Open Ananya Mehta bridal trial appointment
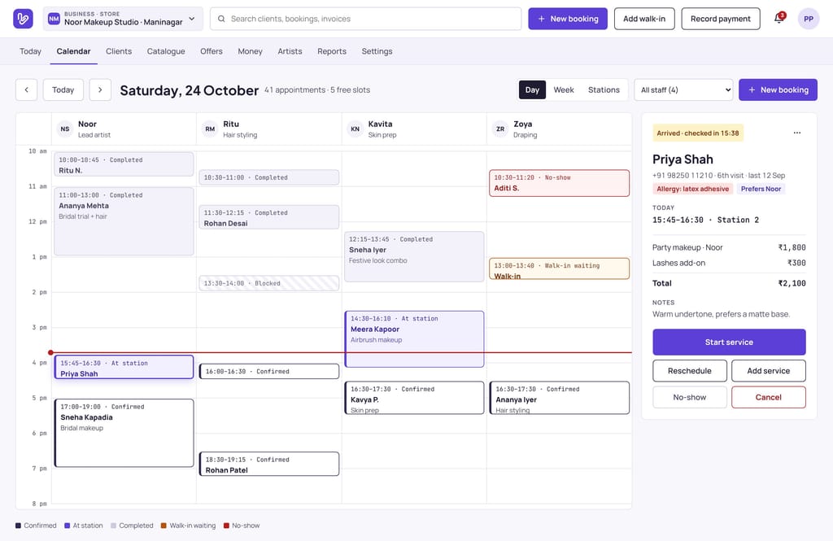This screenshot has height=541, width=833. pos(124,221)
